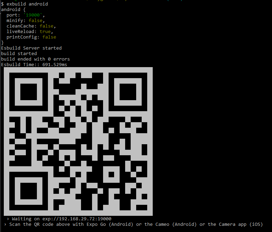The height and width of the screenshot is (232, 272).
Task: Click the "printConfig: false" line
Action: (31, 37)
